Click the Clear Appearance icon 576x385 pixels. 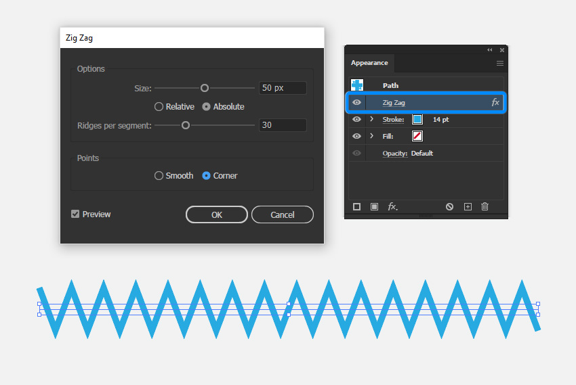click(x=449, y=206)
